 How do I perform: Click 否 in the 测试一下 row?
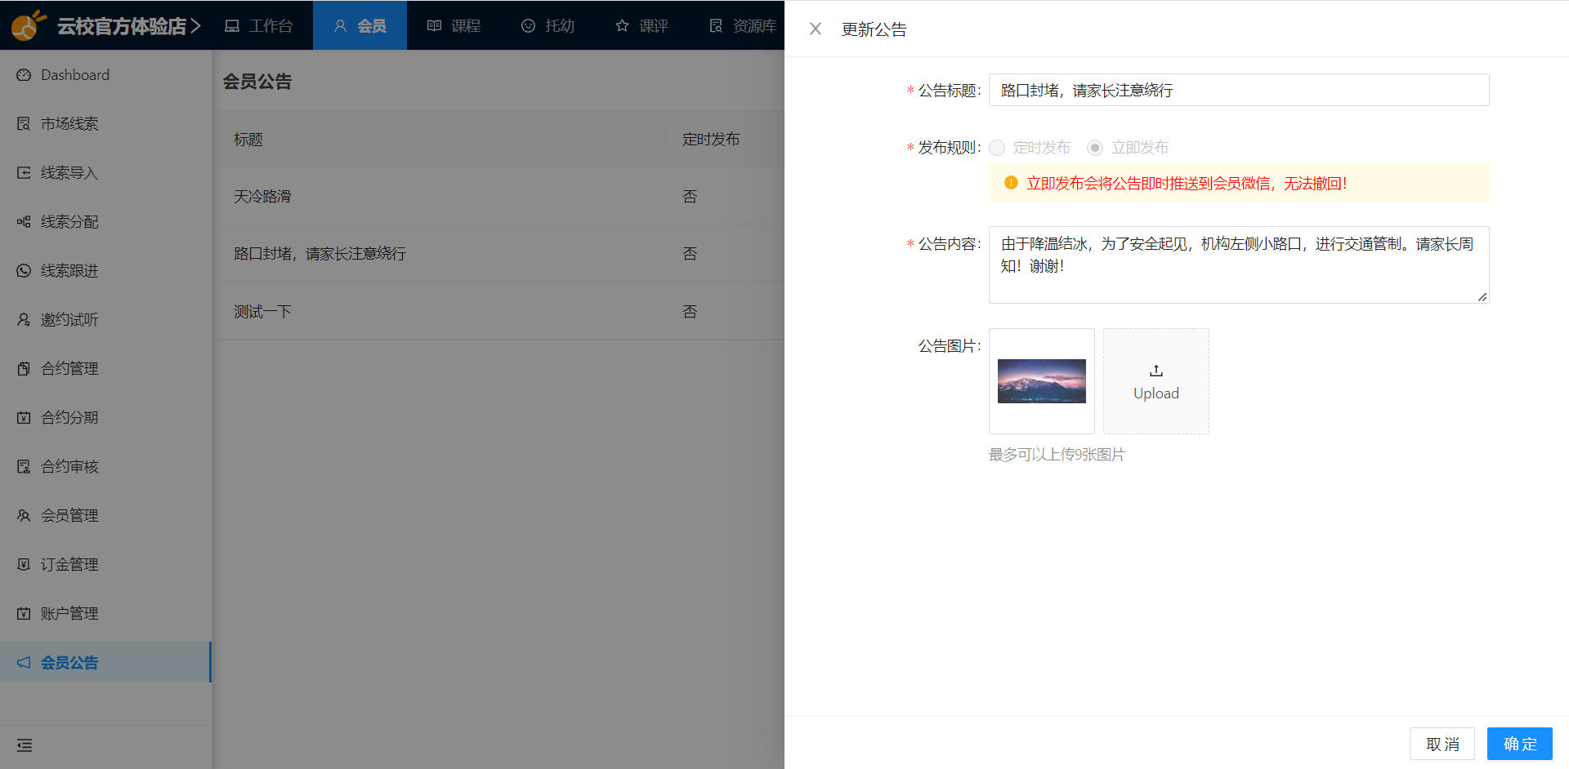point(690,312)
